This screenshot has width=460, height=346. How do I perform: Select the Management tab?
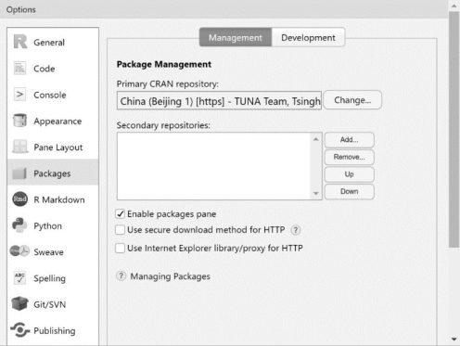click(236, 37)
